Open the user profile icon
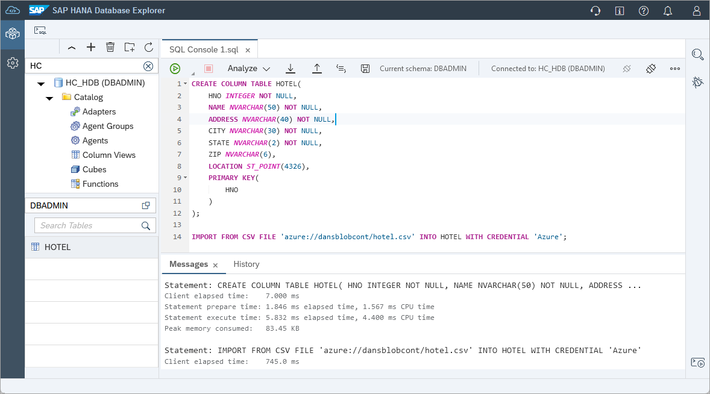Screen dimensions: 710x394 pos(696,10)
